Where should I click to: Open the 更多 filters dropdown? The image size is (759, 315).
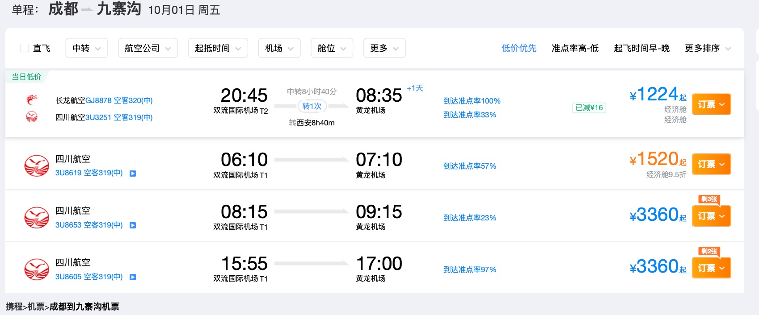pos(384,48)
